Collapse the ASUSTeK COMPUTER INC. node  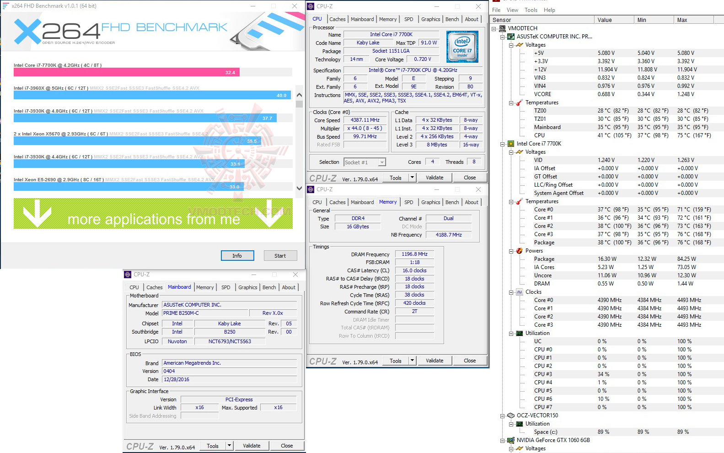[x=503, y=37]
